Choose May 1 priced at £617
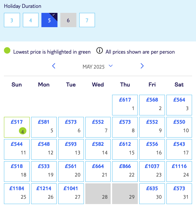The image size is (196, 208). (125, 105)
